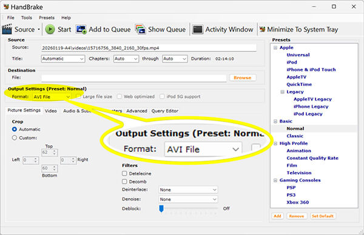Collapse the Apple presets tree node
Viewport: 364px width, 235px height.
pos(275,47)
